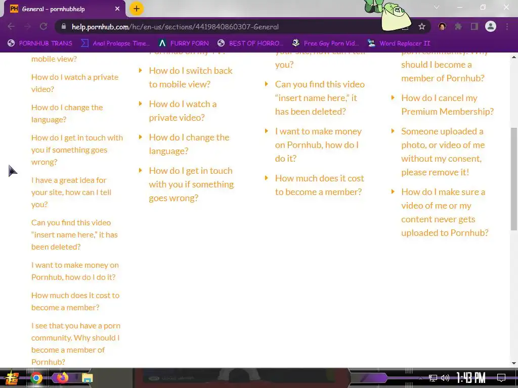Open the BEST OF HORRO... bookmark

tap(250, 43)
